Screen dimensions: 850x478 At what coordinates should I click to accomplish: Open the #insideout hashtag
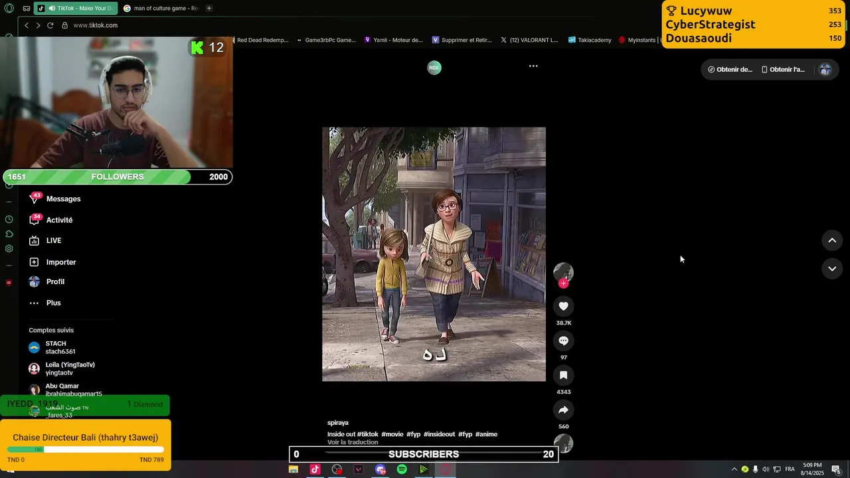tap(439, 434)
